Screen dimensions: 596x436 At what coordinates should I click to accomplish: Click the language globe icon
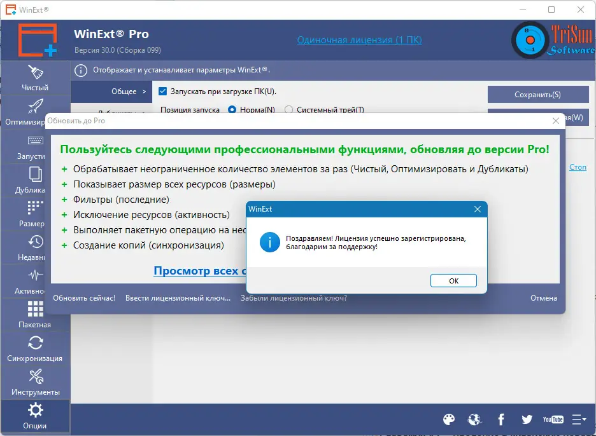point(475,419)
